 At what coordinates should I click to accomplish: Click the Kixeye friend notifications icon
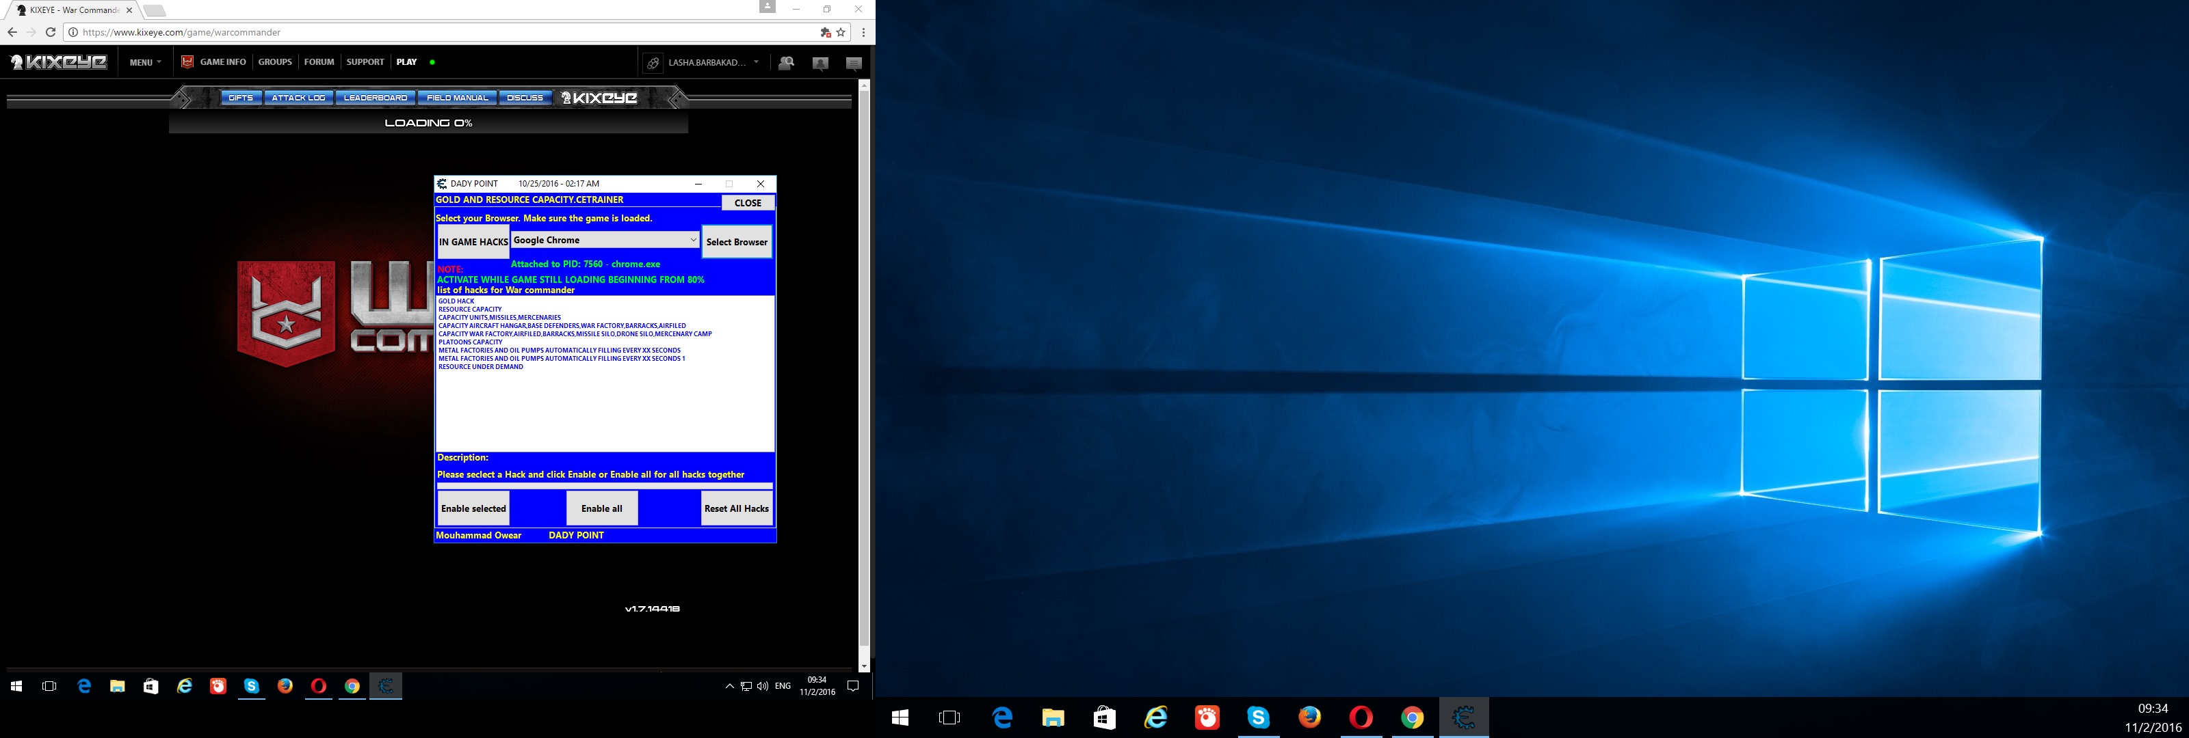coord(820,63)
